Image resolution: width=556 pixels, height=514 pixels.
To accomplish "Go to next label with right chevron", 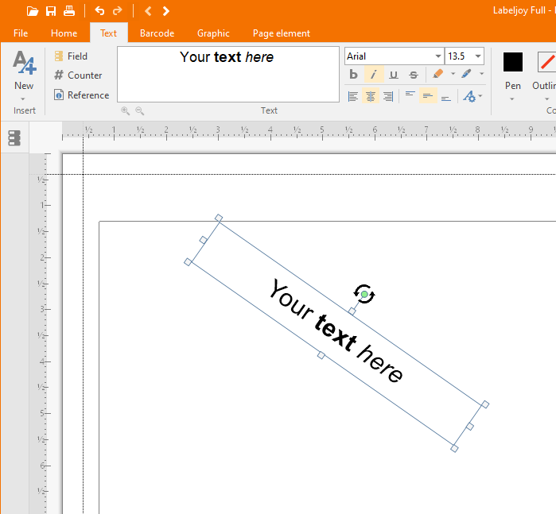I will coord(165,11).
